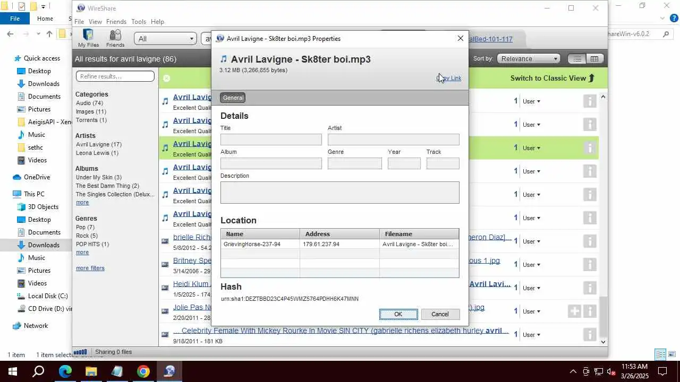The height and width of the screenshot is (382, 680).
Task: Open User dropdown on Jolie Pas row
Action: (x=531, y=311)
